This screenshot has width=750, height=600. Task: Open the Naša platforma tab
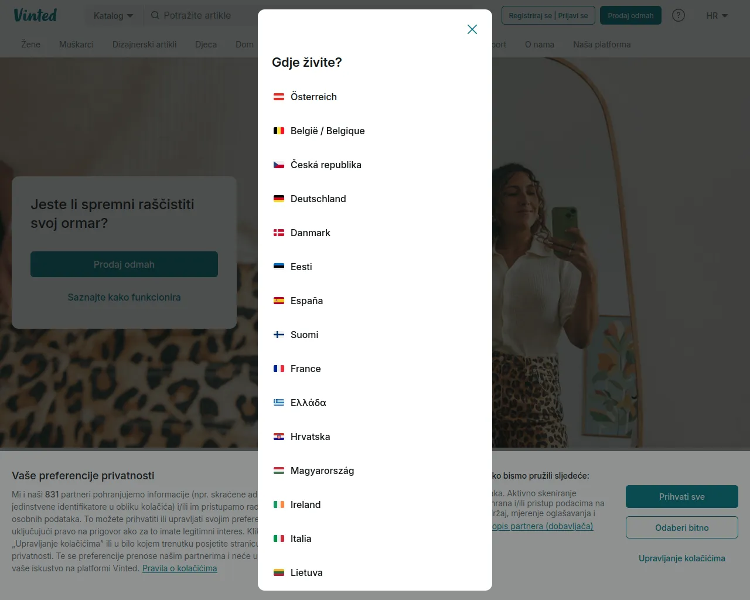pyautogui.click(x=602, y=45)
